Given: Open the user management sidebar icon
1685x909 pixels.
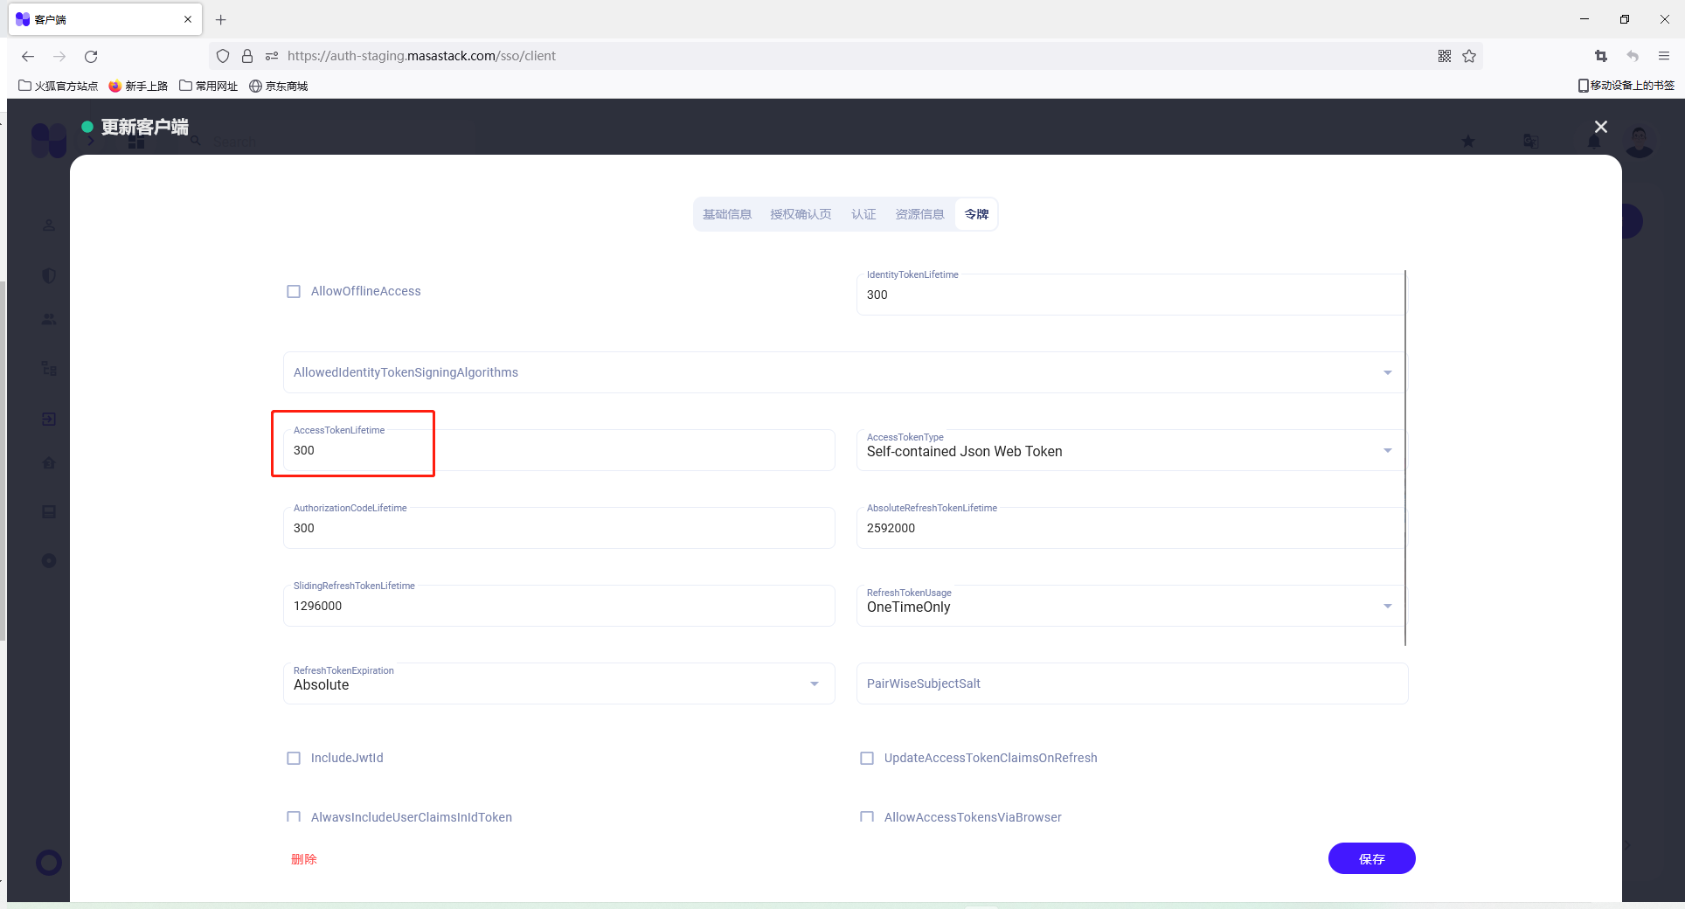Looking at the screenshot, I should [48, 225].
